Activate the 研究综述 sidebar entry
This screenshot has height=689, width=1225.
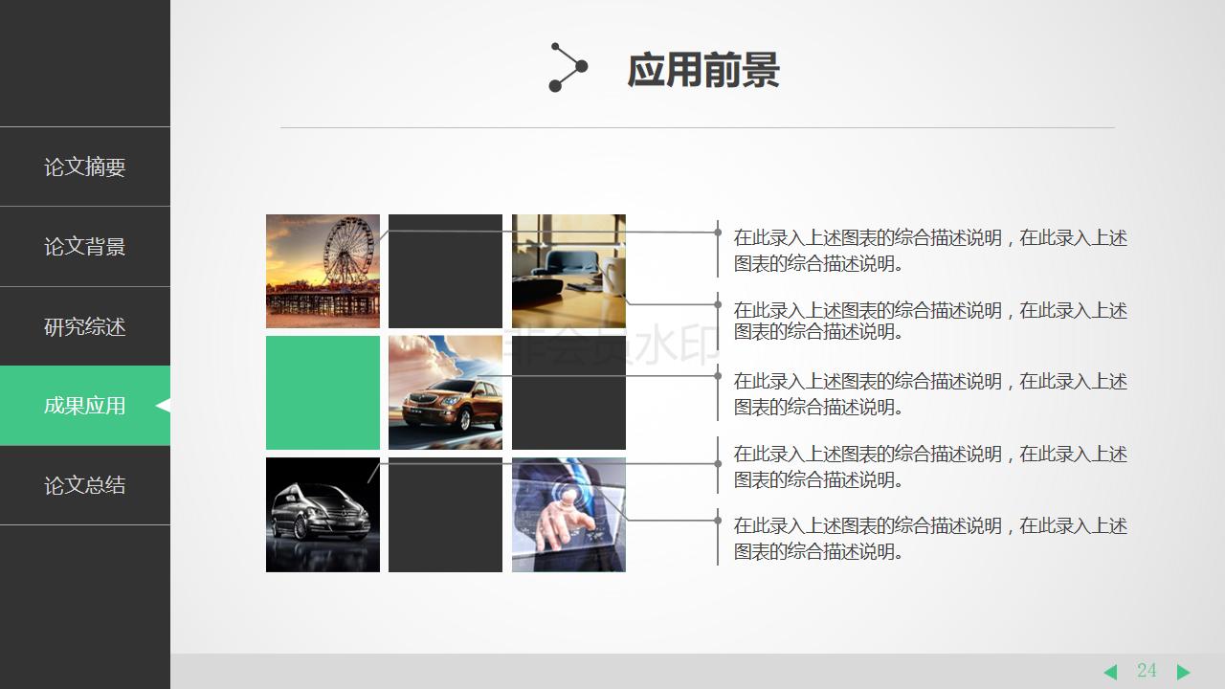(84, 326)
